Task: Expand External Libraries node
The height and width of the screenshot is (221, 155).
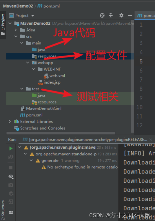Action: pyautogui.click(x=10, y=122)
